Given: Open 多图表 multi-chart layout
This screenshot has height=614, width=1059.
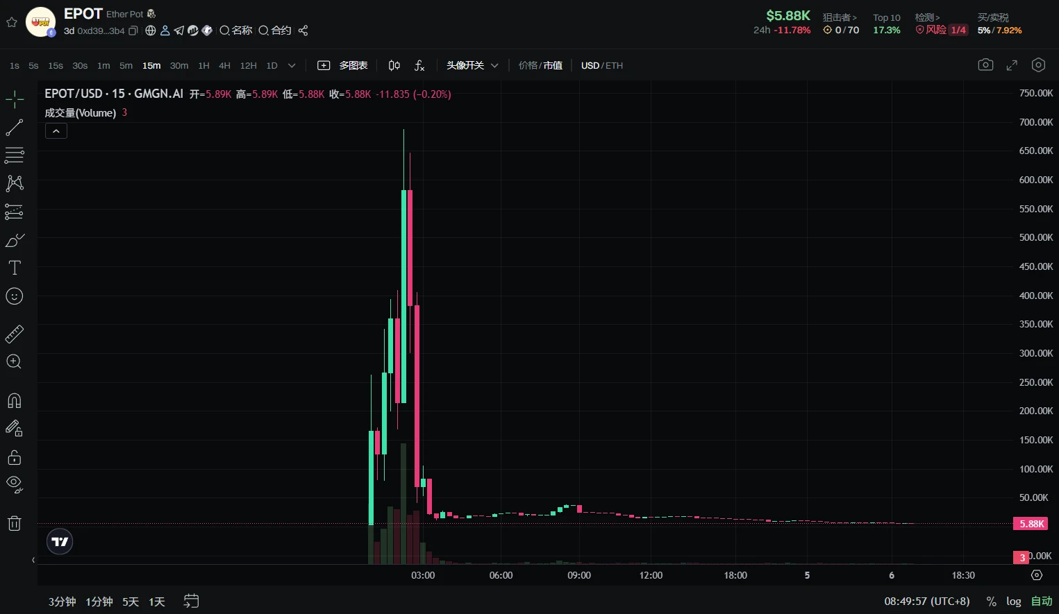Looking at the screenshot, I should 342,65.
